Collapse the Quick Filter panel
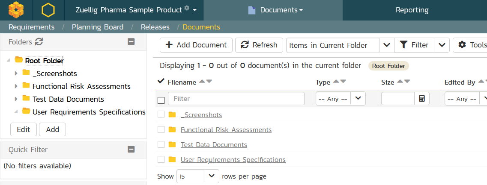487x185 pixels. pos(131,150)
